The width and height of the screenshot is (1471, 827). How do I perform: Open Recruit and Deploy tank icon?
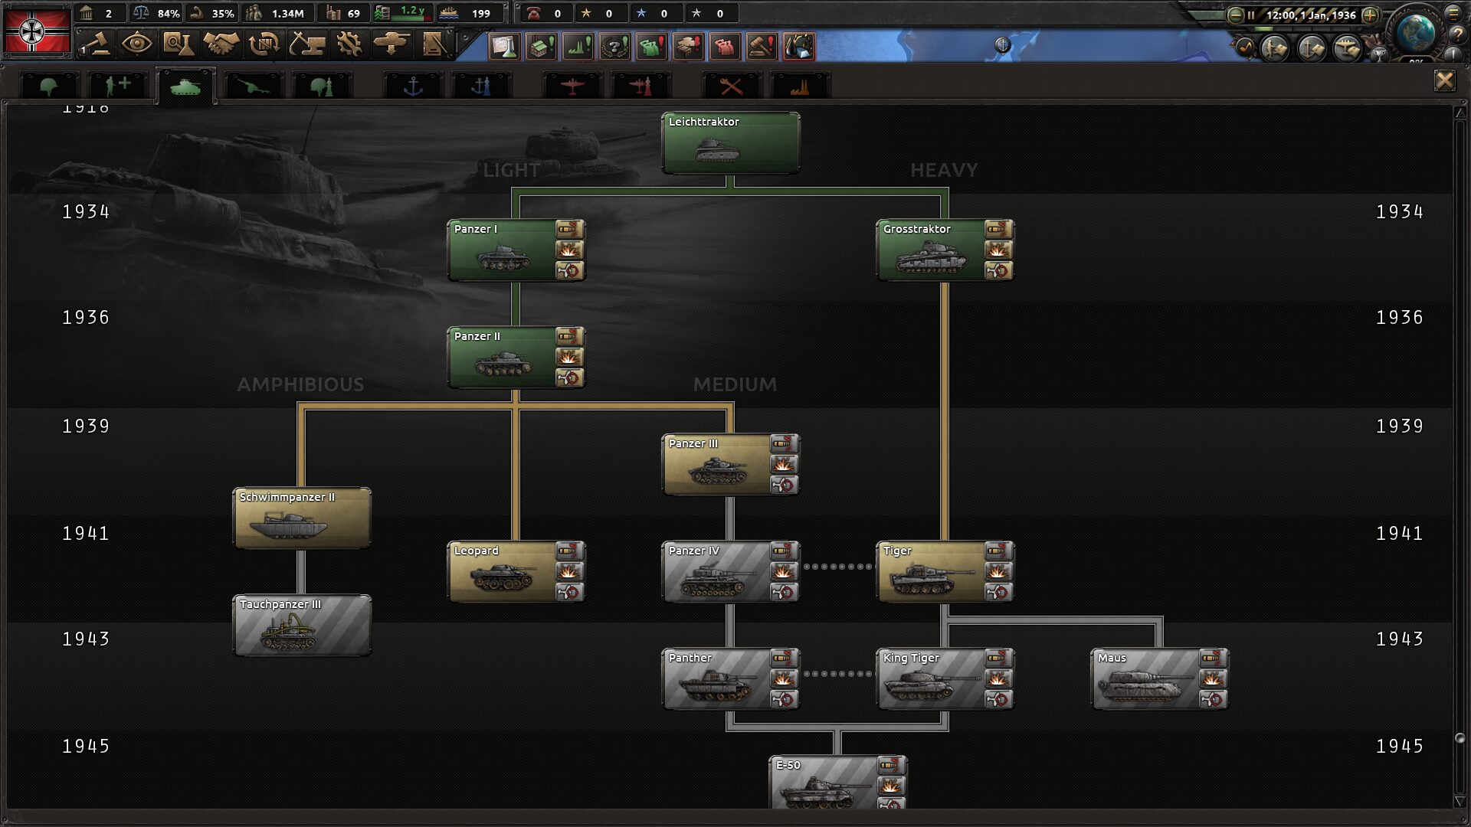coord(392,44)
